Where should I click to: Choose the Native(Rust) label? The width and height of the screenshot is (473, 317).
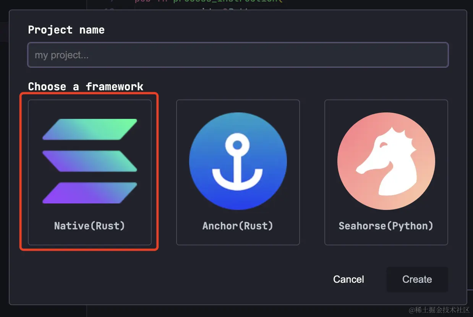coord(90,226)
